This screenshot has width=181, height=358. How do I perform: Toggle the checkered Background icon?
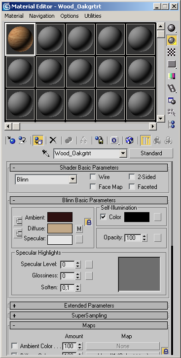(172, 52)
